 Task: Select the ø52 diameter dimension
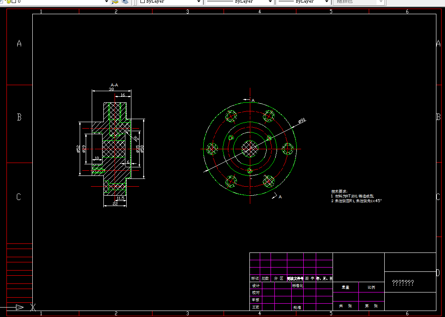click(x=78, y=149)
